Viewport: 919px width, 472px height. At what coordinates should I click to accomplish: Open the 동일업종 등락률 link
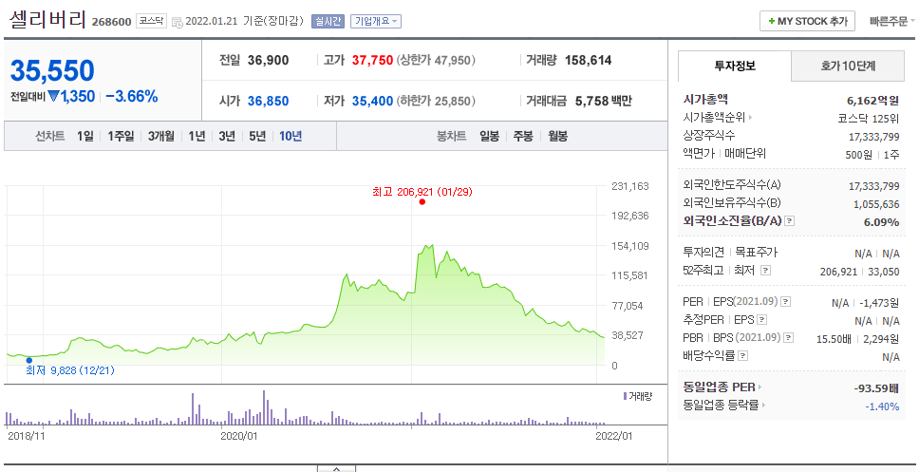[x=723, y=406]
